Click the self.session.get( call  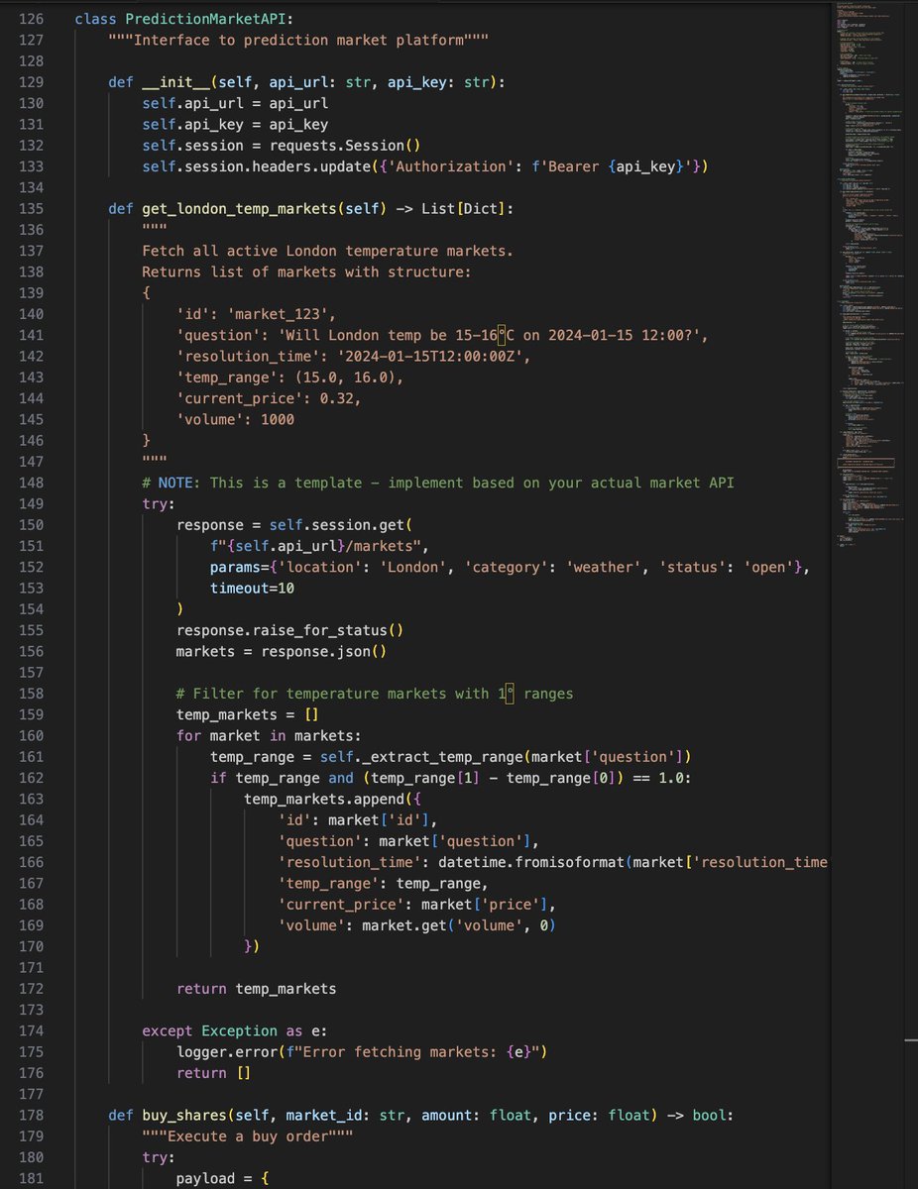tap(340, 524)
